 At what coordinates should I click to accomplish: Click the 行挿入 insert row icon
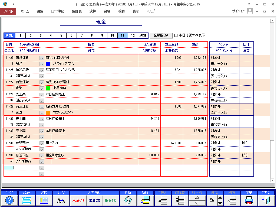162,200
